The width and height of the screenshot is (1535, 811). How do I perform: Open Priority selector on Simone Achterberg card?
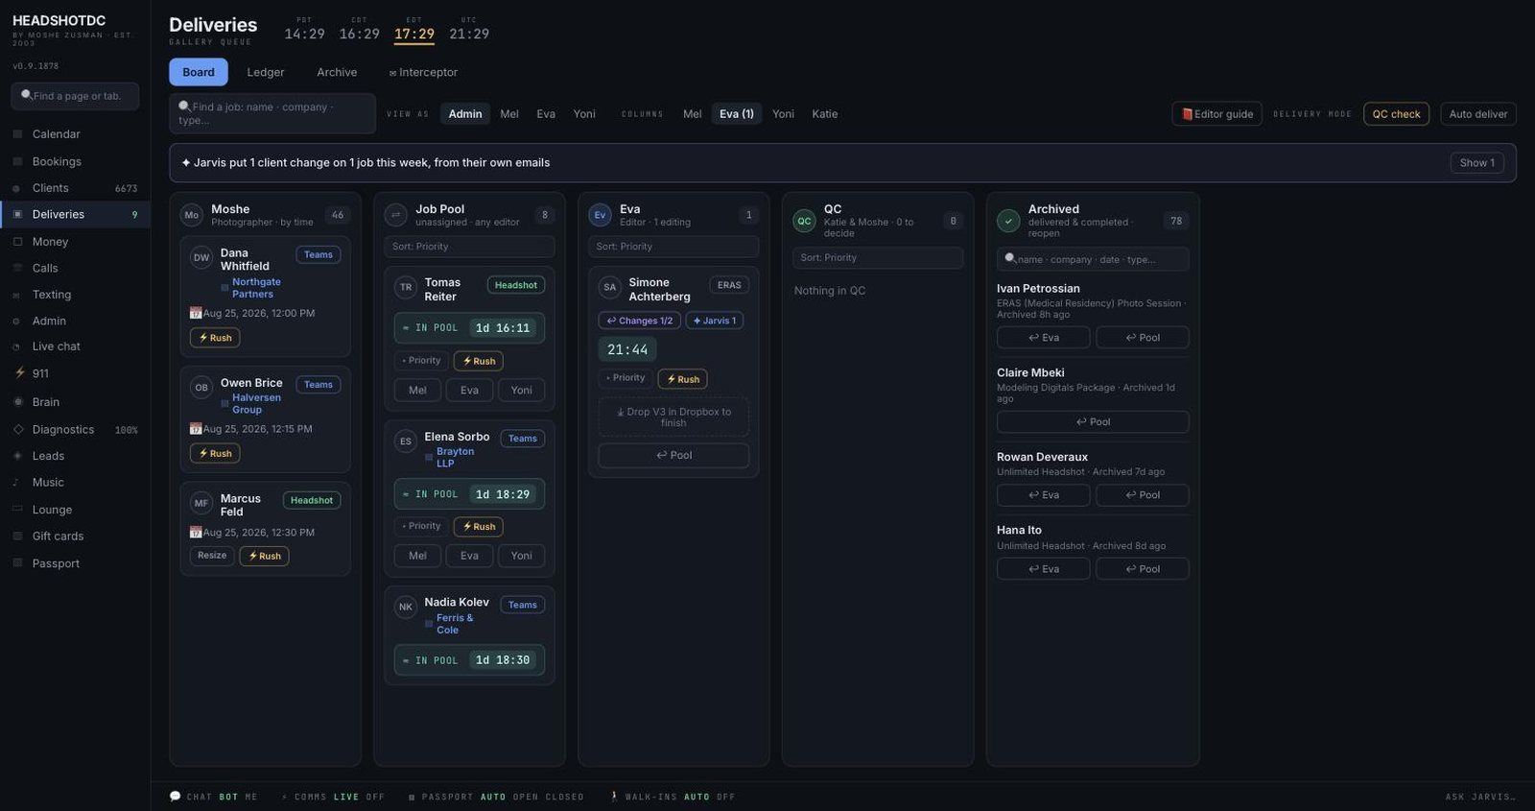(626, 378)
